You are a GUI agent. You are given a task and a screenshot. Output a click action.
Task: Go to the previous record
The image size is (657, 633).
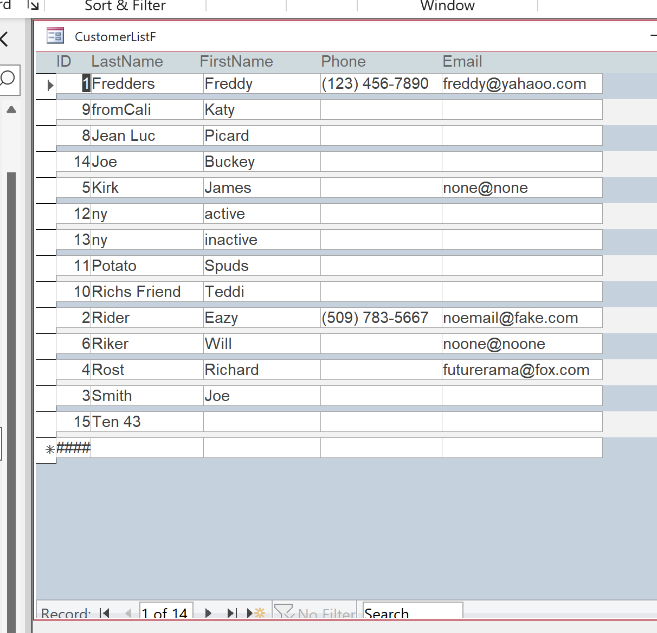[x=128, y=613]
